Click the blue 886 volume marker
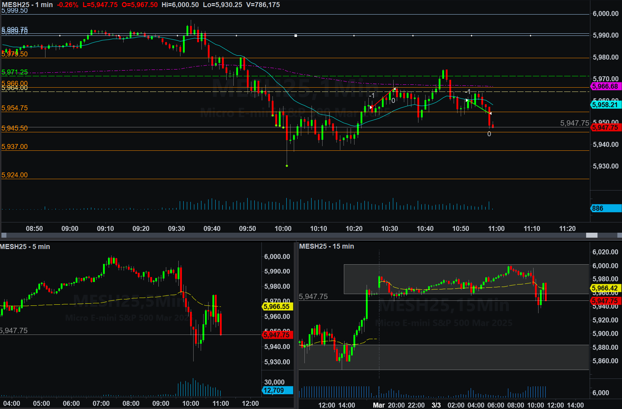622x409 pixels. pyautogui.click(x=606, y=208)
